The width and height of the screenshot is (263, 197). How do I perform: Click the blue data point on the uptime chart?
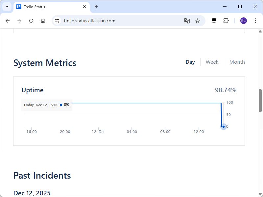pyautogui.click(x=223, y=126)
